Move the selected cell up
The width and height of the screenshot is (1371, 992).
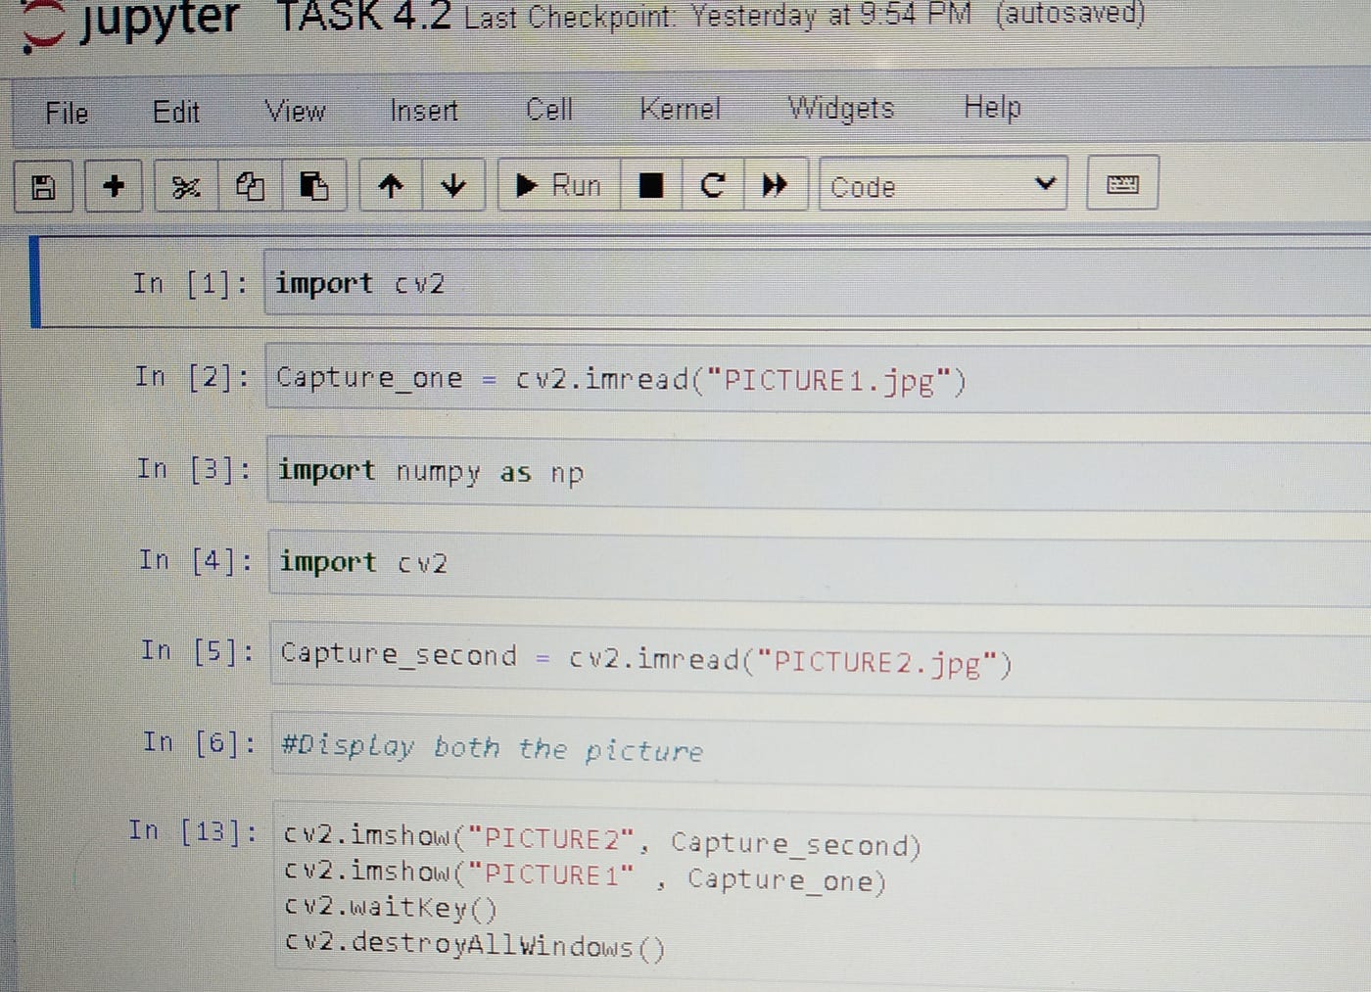[391, 185]
